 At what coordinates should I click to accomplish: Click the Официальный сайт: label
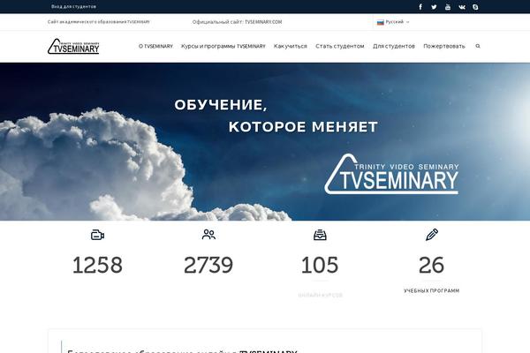click(x=217, y=22)
